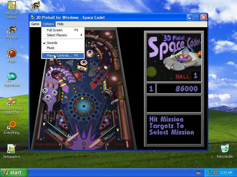Choose Full Screen from Options menu
This screenshot has width=237, height=177.
pyautogui.click(x=63, y=30)
